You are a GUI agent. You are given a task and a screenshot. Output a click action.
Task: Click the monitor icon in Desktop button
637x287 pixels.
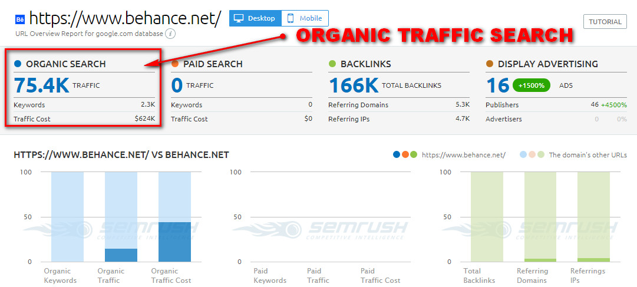239,18
